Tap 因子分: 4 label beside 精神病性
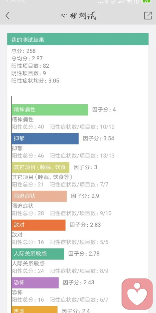Viewport: 156px width, 313px height. 104,110
